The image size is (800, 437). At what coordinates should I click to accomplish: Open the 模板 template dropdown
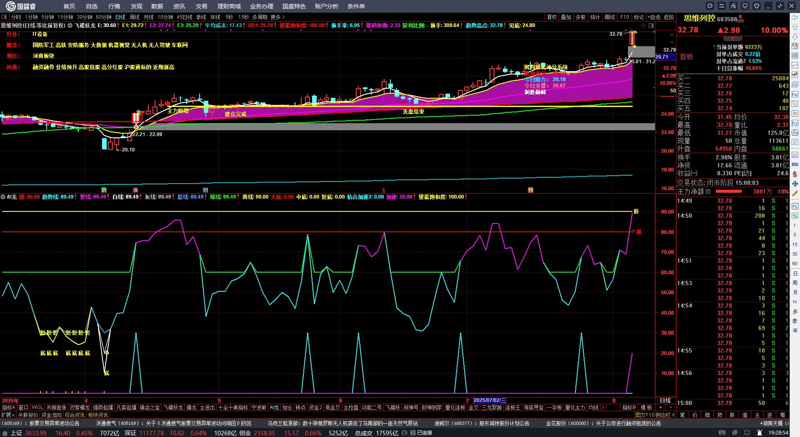[x=646, y=407]
